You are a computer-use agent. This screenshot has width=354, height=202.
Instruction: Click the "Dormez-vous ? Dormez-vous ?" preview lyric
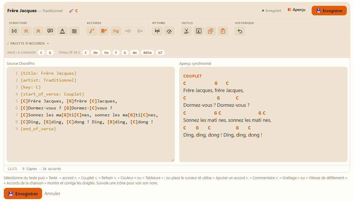[216, 105]
